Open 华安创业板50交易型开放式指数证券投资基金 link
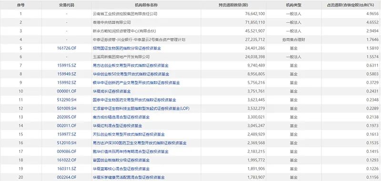The image size is (381, 181). (131, 74)
